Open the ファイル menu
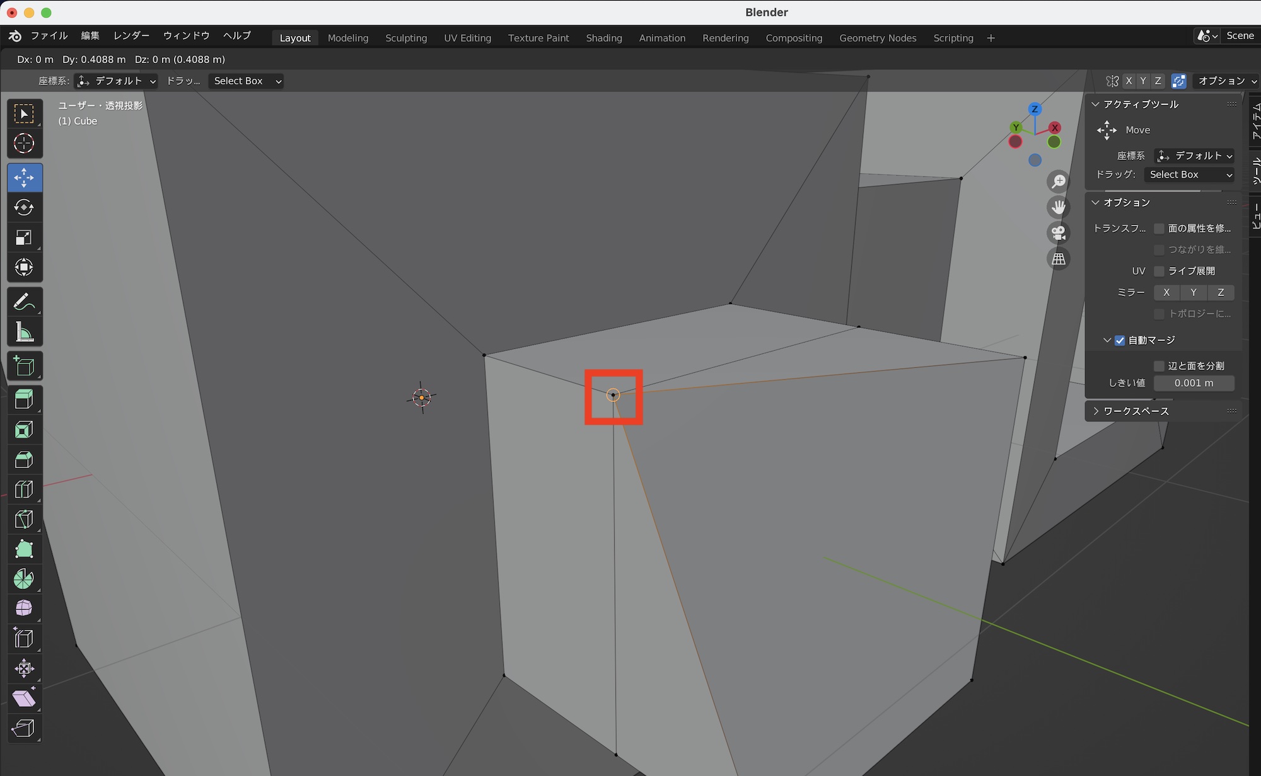Viewport: 1261px width, 776px height. coord(49,36)
